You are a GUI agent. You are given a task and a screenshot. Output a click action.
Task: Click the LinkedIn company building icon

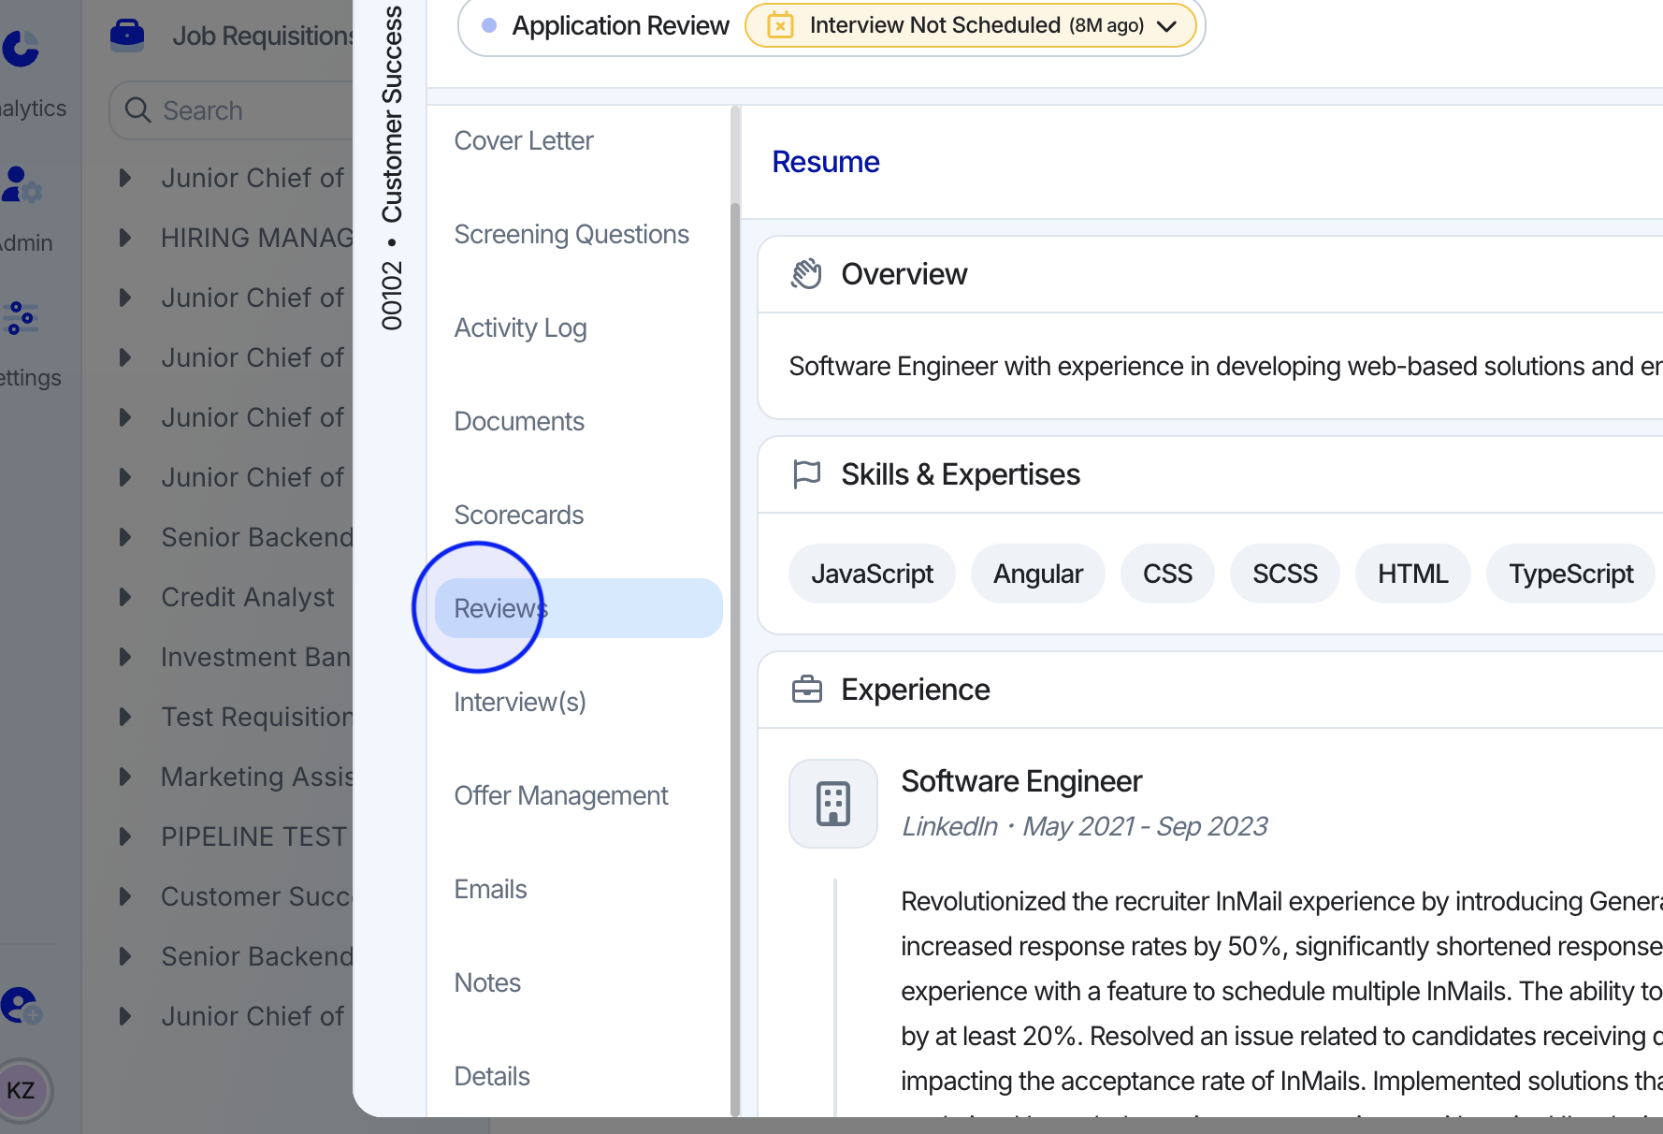coord(832,804)
